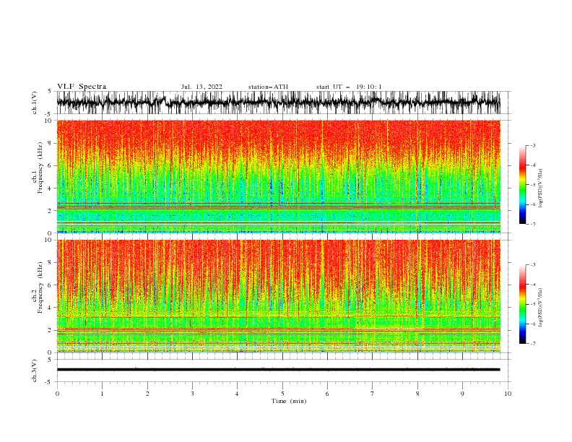Screen dimensions: 572x442
Task: Click the ch.1 color scale bar
Action: 522,185
